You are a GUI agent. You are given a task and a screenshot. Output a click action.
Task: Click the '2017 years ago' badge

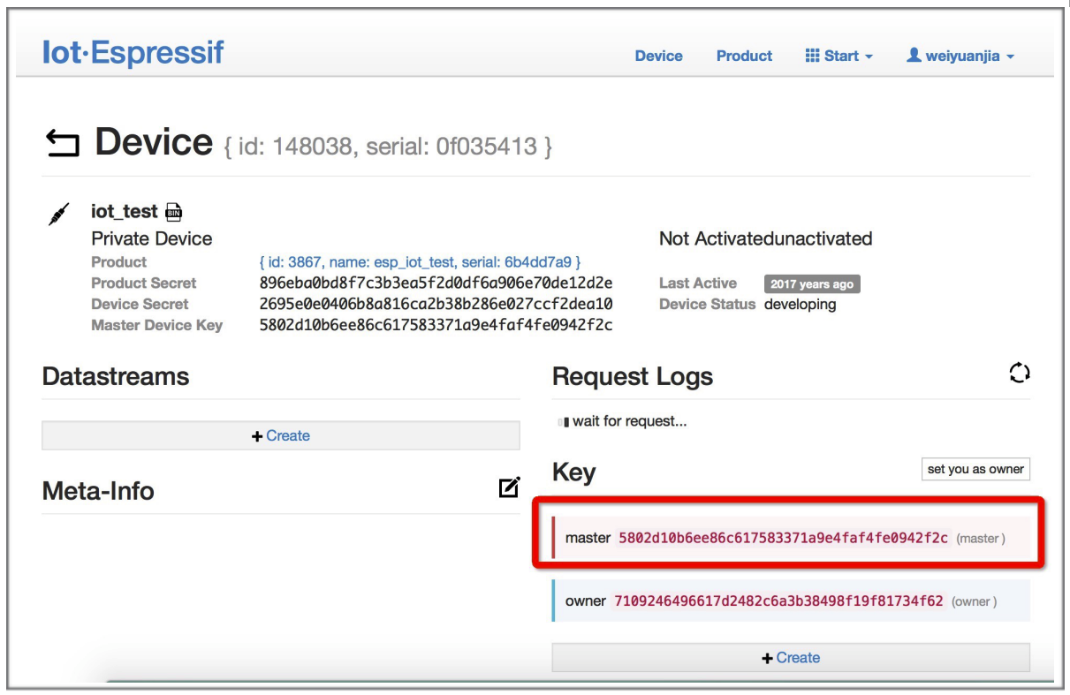[811, 284]
